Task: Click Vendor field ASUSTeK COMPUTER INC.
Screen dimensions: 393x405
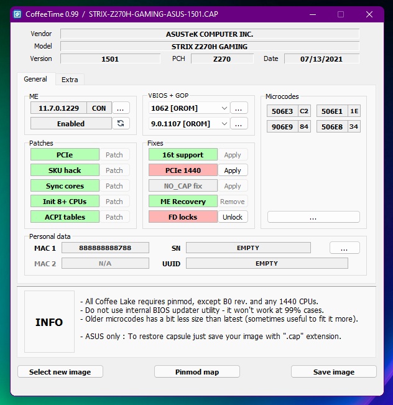Action: [x=210, y=34]
